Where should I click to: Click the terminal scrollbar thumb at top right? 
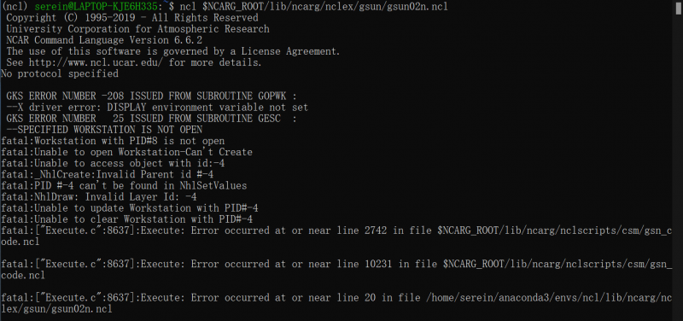click(x=679, y=9)
